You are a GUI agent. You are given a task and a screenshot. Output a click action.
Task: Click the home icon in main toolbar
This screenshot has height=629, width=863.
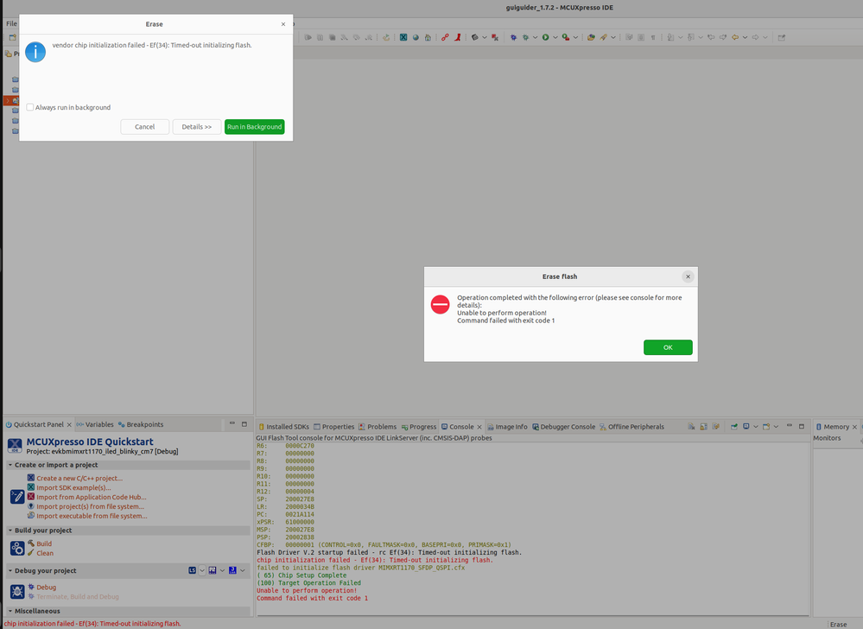tap(428, 37)
